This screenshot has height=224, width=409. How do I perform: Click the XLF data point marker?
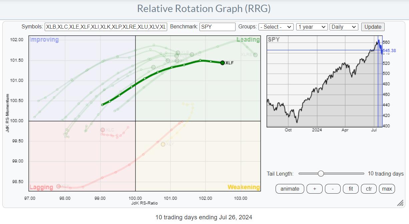(223, 63)
